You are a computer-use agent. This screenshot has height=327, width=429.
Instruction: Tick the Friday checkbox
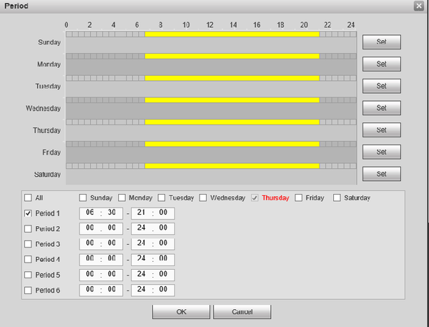point(298,197)
